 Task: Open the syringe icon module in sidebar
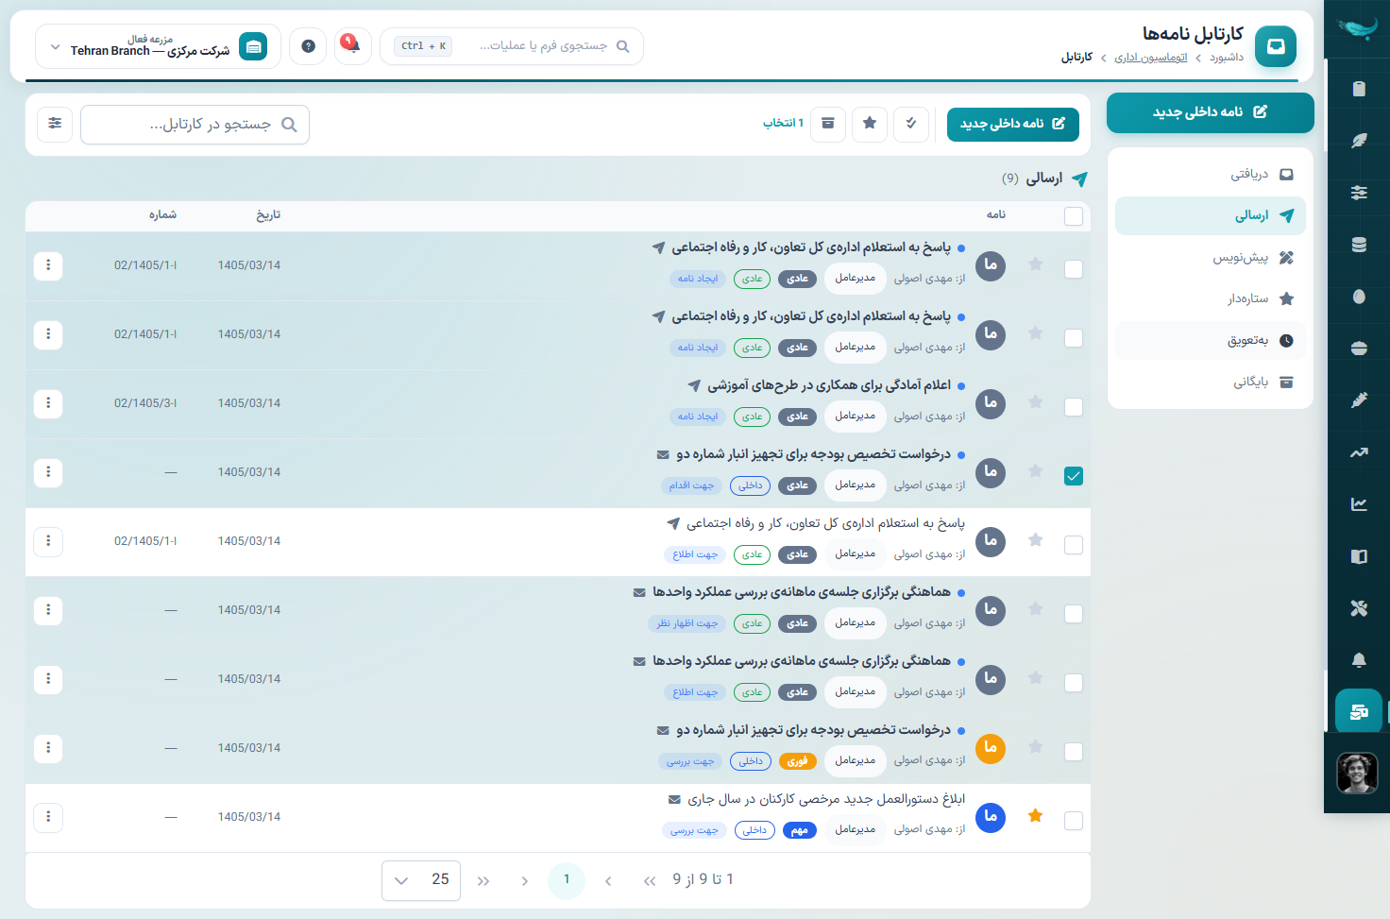(x=1359, y=400)
